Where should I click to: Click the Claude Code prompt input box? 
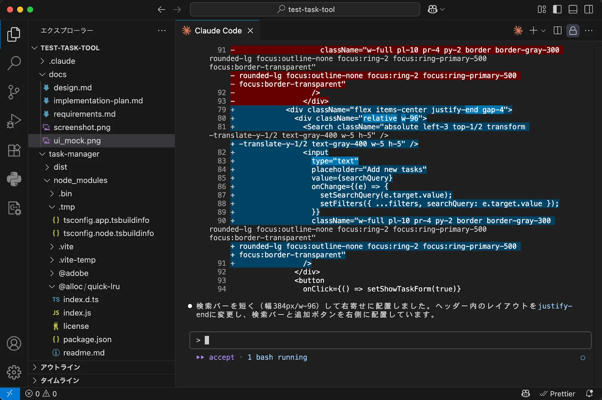tap(390, 340)
